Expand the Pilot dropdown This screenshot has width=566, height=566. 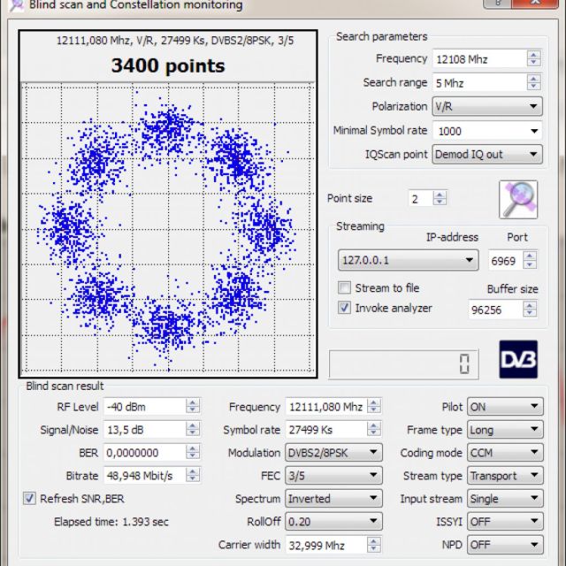pos(505,407)
